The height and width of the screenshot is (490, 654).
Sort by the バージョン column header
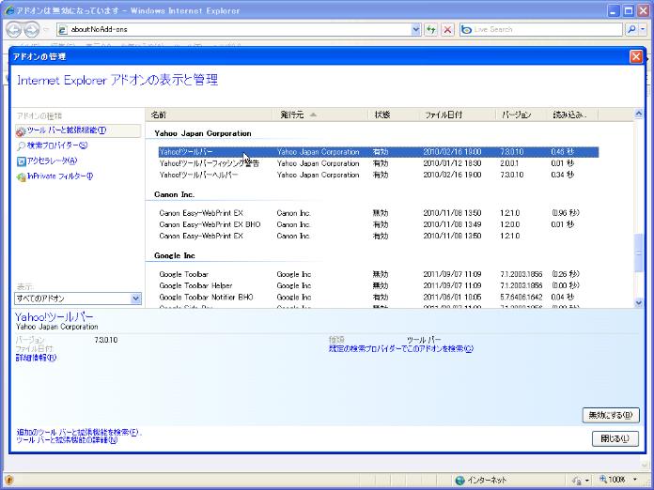(x=521, y=115)
